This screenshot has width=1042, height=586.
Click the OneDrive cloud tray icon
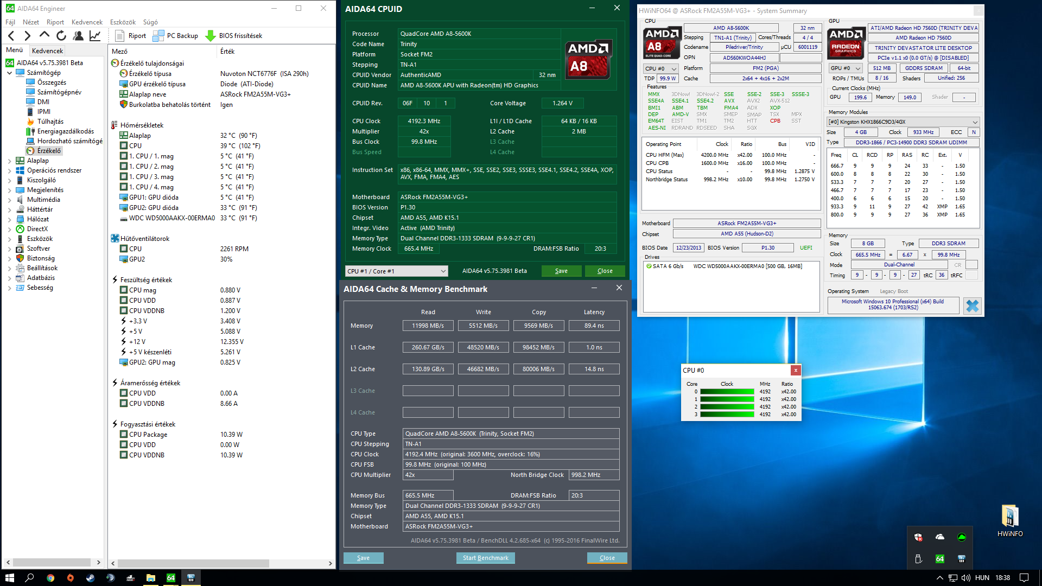point(940,537)
